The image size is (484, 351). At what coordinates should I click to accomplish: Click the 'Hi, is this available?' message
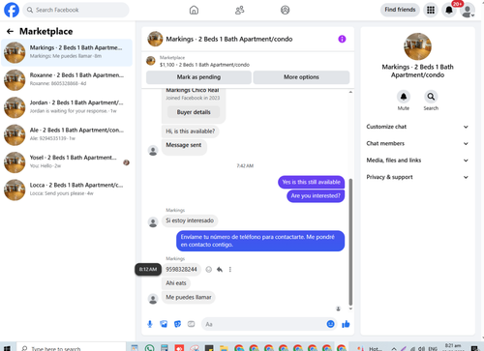[190, 132]
